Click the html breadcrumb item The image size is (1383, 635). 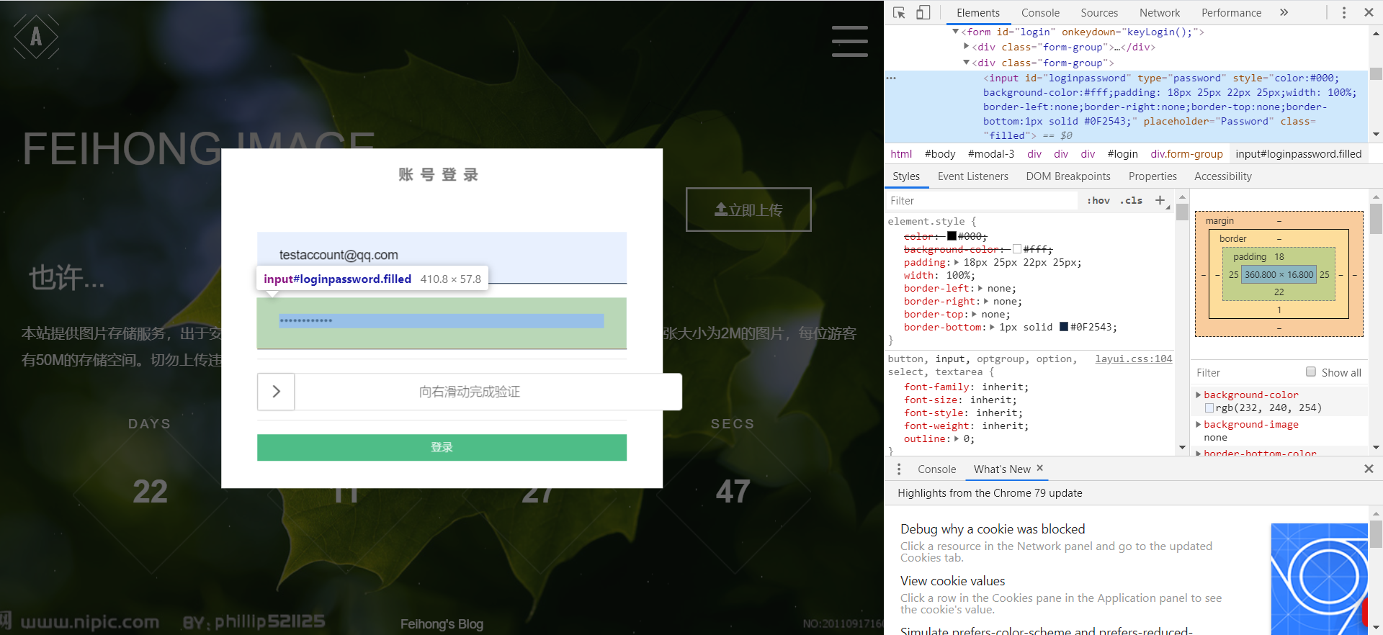click(901, 154)
